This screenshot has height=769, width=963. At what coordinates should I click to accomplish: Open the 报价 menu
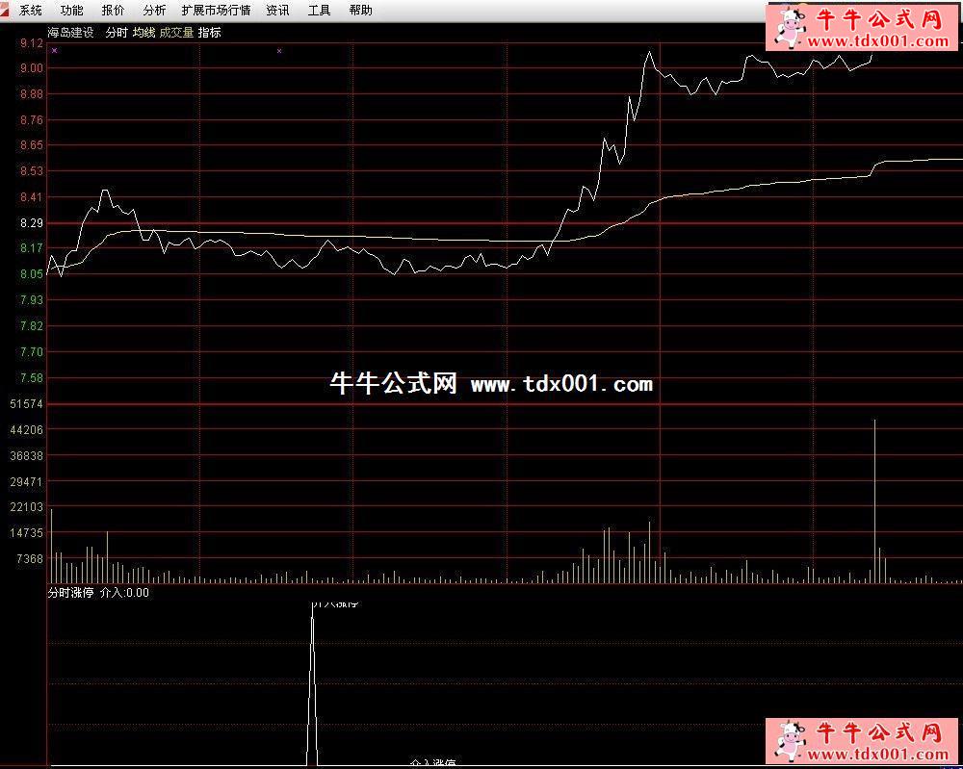(113, 11)
